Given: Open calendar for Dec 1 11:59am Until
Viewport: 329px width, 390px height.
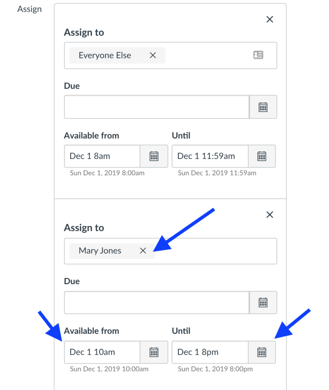Looking at the screenshot, I should tap(262, 156).
